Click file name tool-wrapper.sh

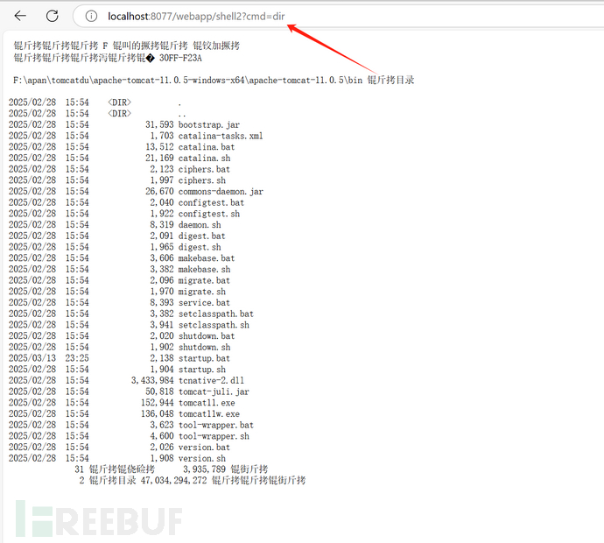click(214, 436)
